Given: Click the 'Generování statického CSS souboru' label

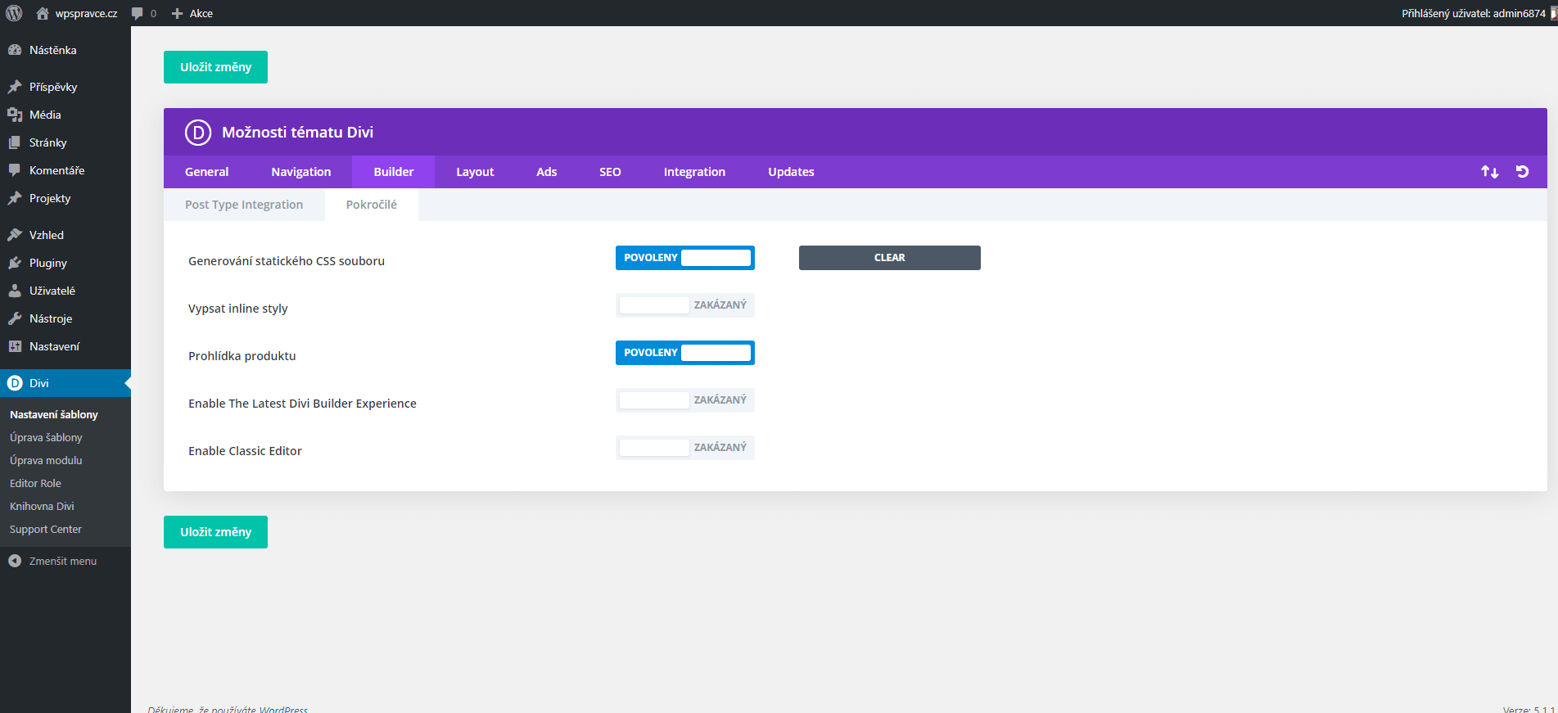Looking at the screenshot, I should (x=287, y=261).
